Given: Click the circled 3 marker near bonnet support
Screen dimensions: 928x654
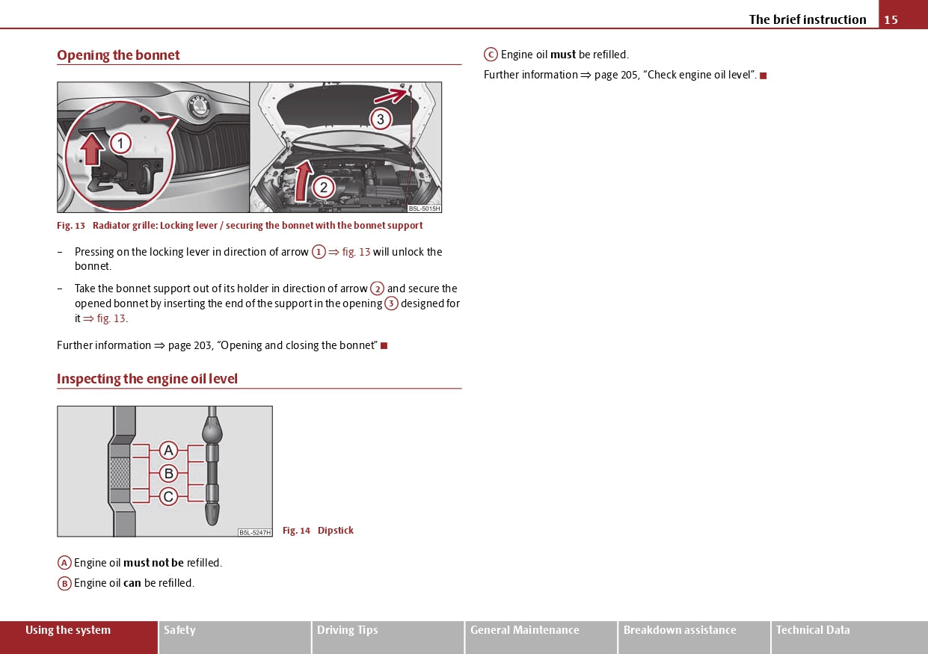Looking at the screenshot, I should [x=380, y=119].
